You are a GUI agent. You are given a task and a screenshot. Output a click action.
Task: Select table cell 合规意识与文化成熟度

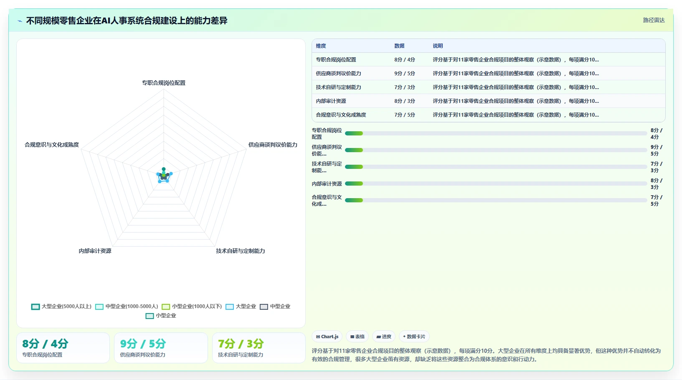pyautogui.click(x=341, y=115)
